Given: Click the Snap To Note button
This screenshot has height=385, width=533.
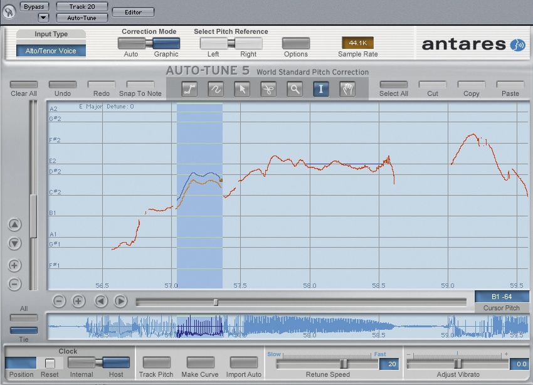Looking at the screenshot, I should click(x=140, y=85).
